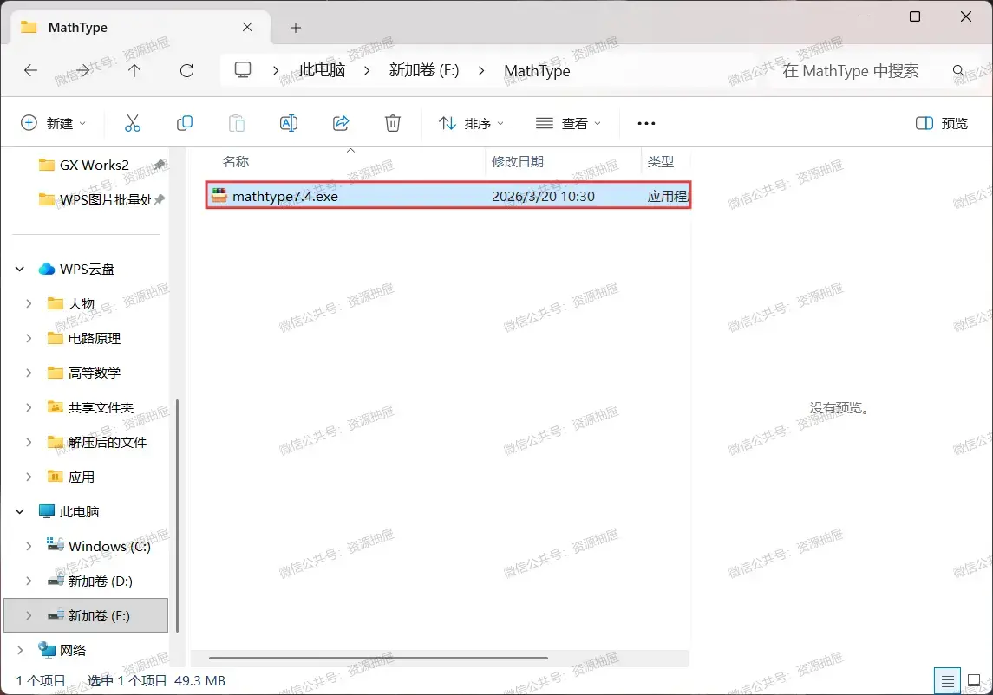This screenshot has height=695, width=993.
Task: Click the mathtype7.4.exe file icon
Action: tap(219, 196)
